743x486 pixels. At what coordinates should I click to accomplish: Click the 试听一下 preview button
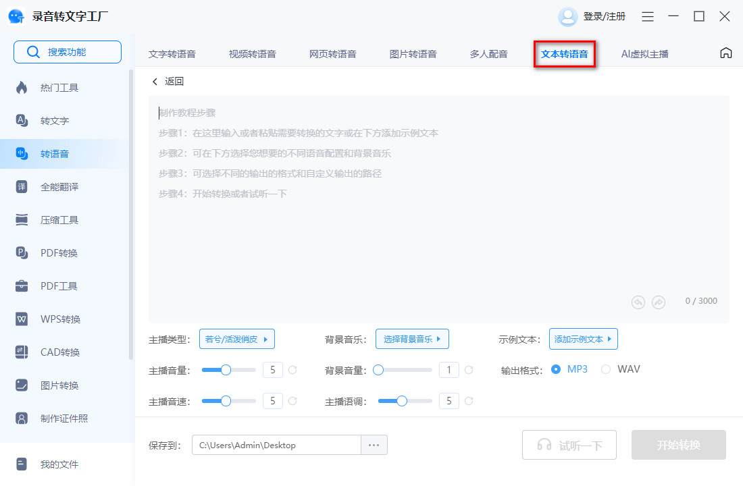coord(569,444)
